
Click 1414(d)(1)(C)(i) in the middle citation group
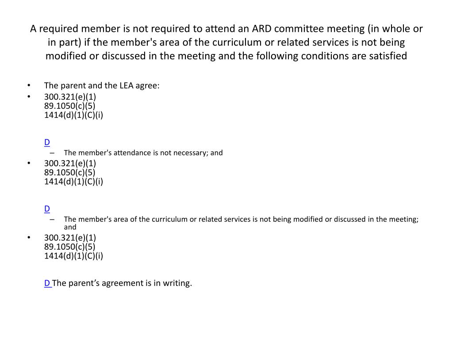(73, 182)
